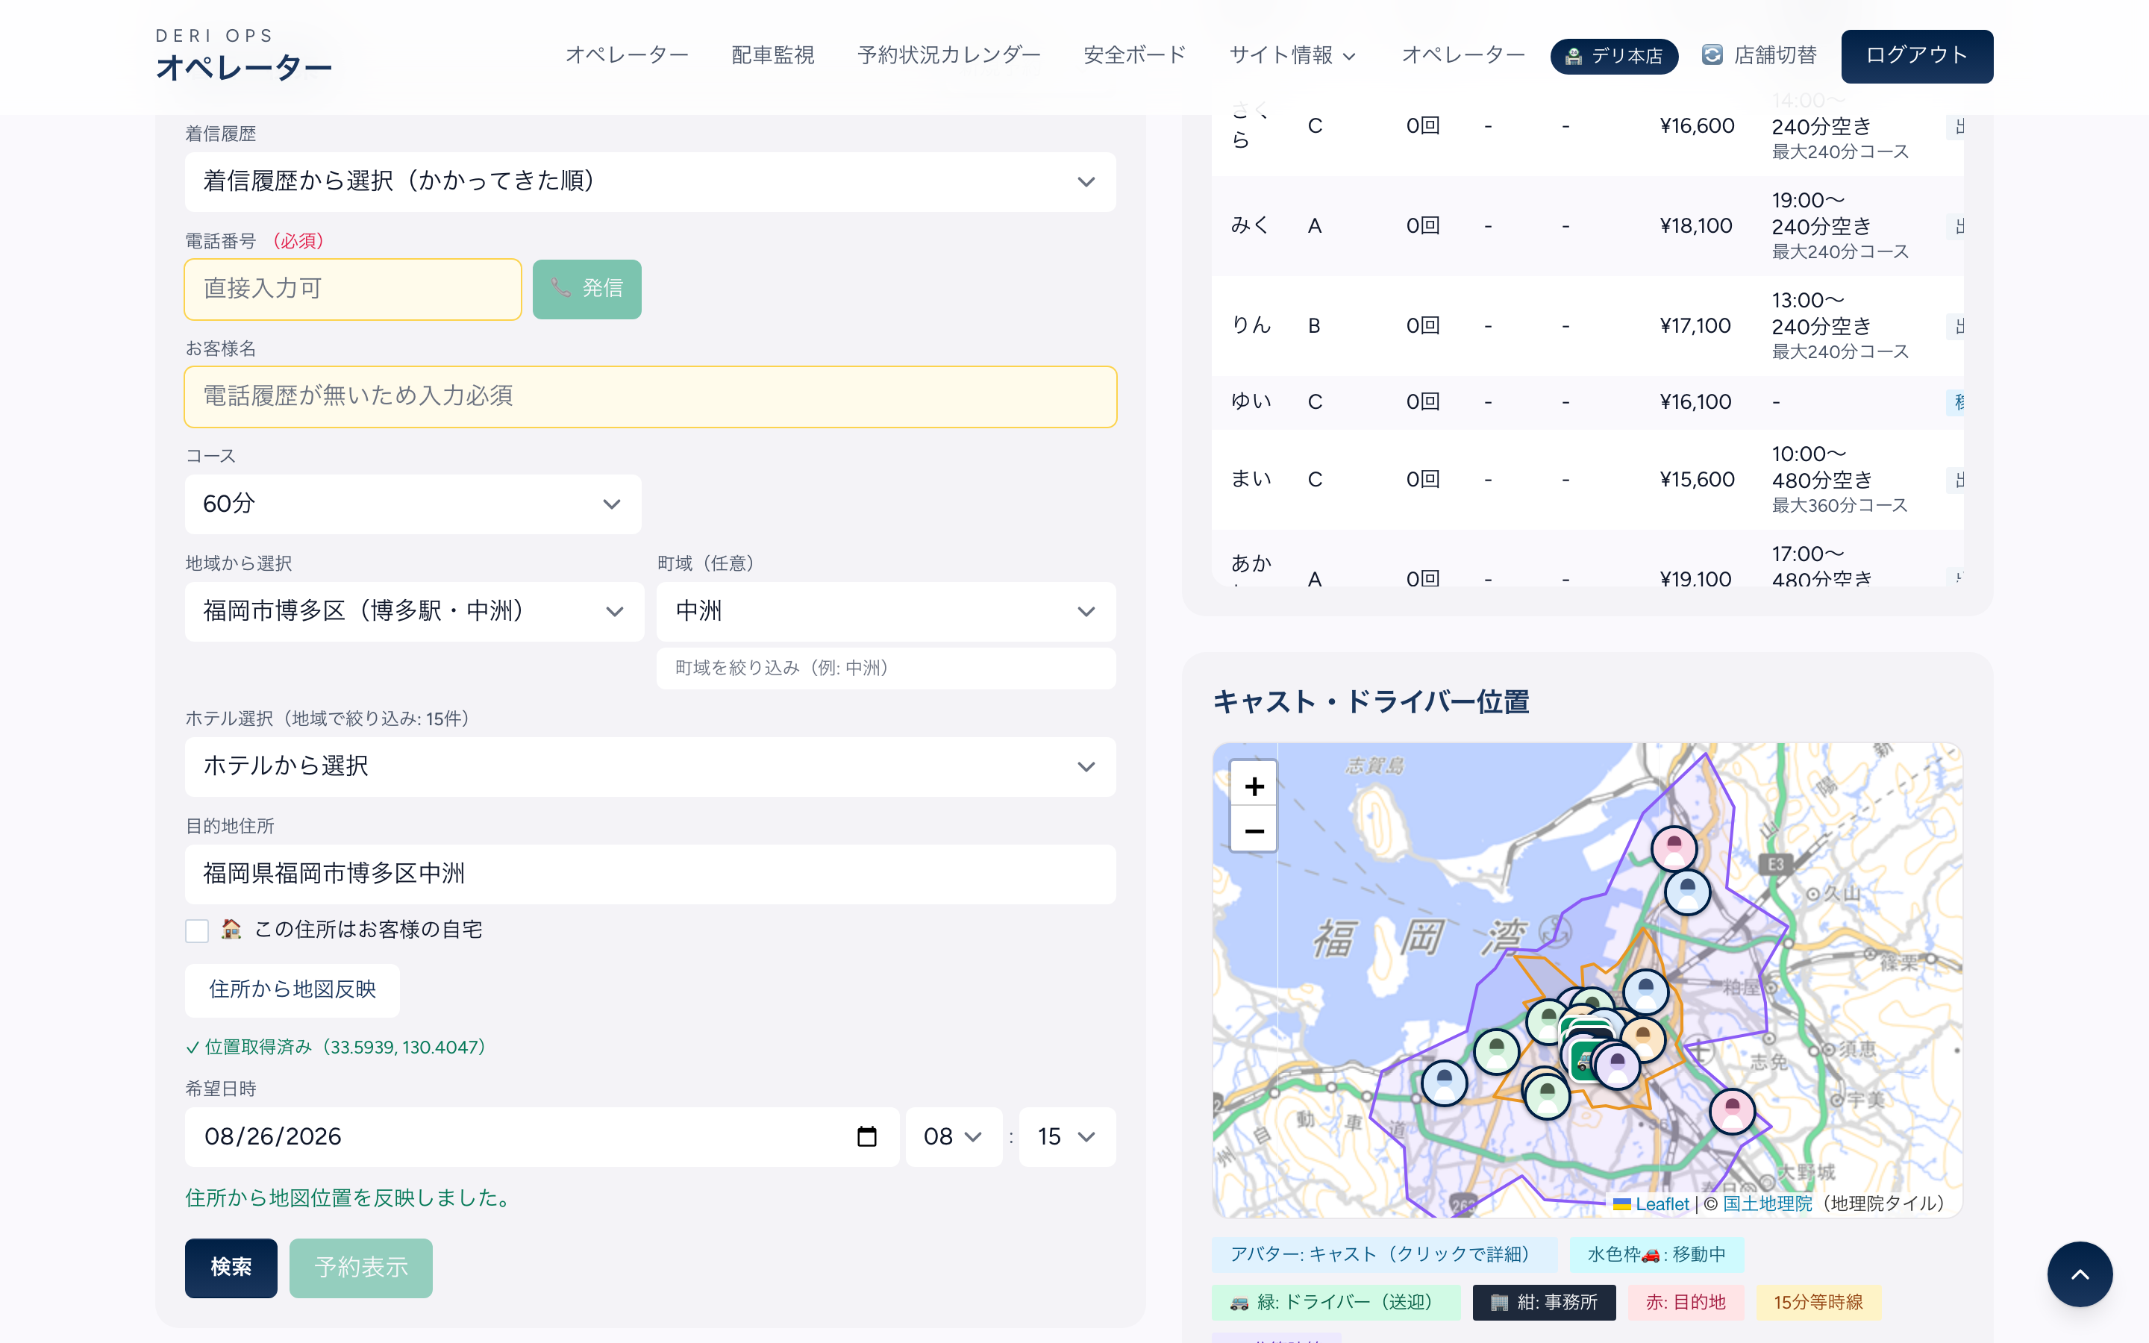Click the 15分等時線 legend chip

point(1818,1302)
